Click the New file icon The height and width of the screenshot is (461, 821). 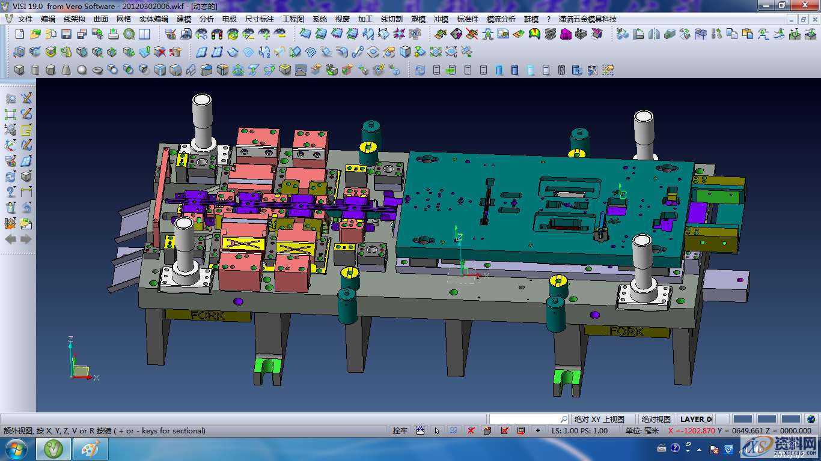coord(20,34)
